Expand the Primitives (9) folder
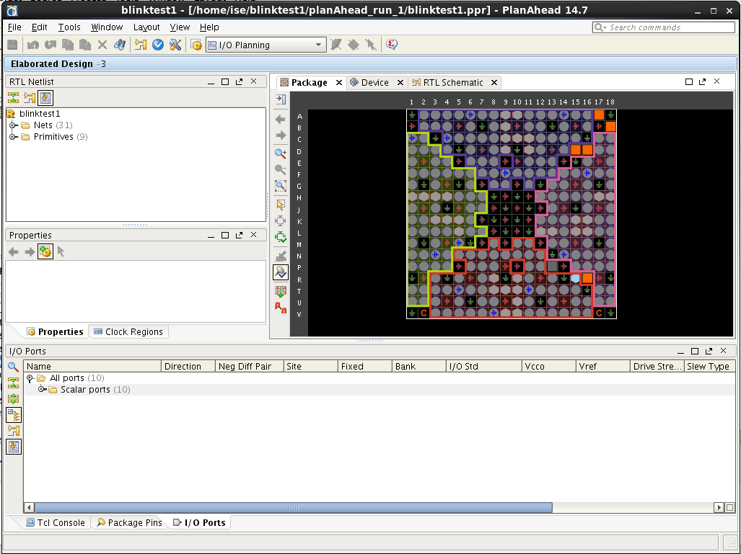741x554 pixels. 13,137
